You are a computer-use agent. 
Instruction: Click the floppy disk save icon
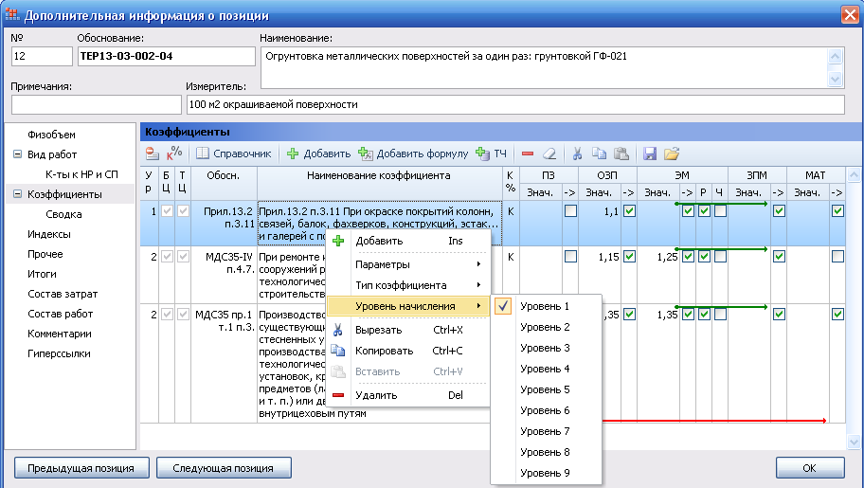point(650,153)
